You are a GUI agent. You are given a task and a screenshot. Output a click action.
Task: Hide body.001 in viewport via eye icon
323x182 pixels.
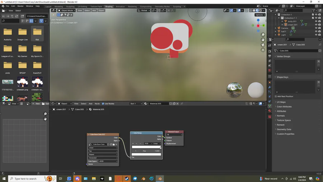(316, 21)
